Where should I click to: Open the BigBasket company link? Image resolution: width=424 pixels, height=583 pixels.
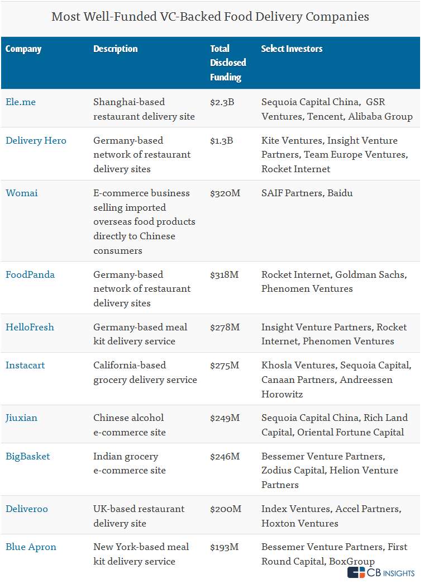(28, 456)
